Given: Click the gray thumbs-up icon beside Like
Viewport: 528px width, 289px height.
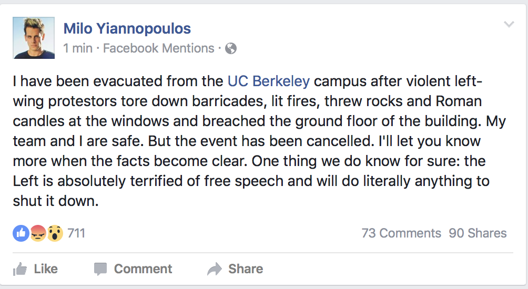Looking at the screenshot, I should [21, 270].
